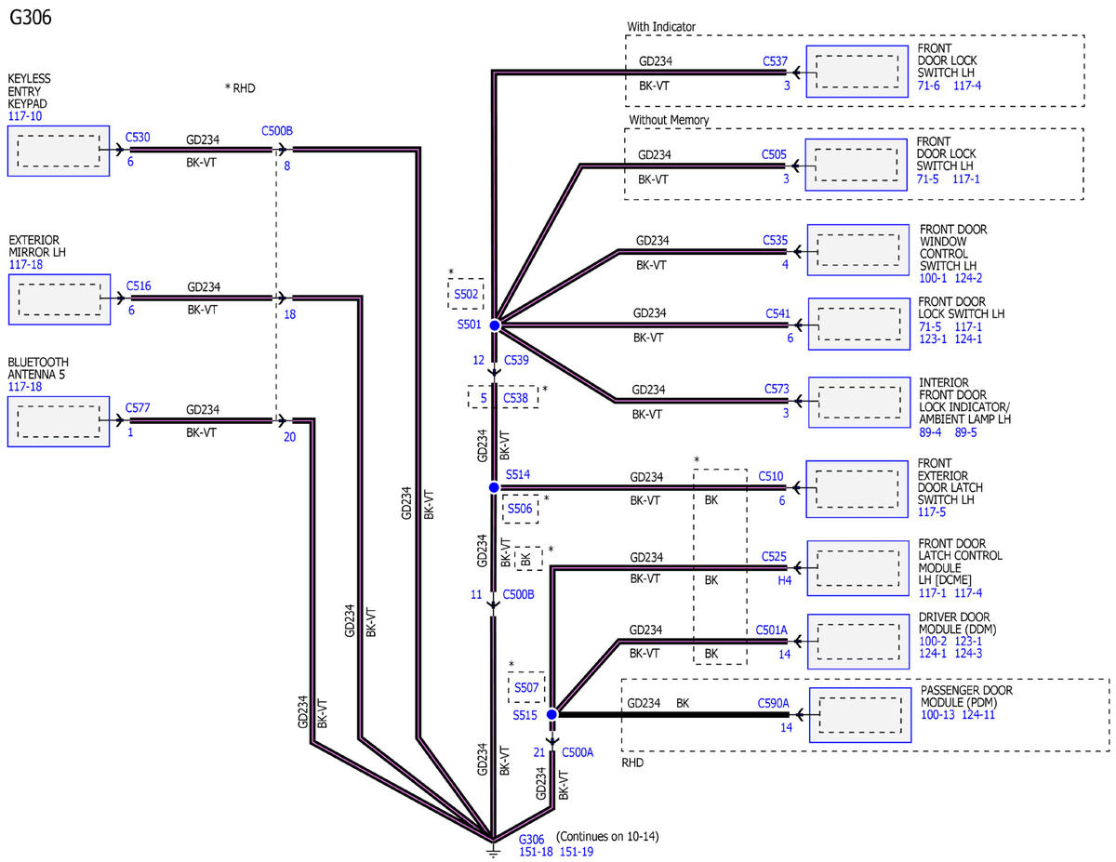Open connector link C530

(139, 138)
